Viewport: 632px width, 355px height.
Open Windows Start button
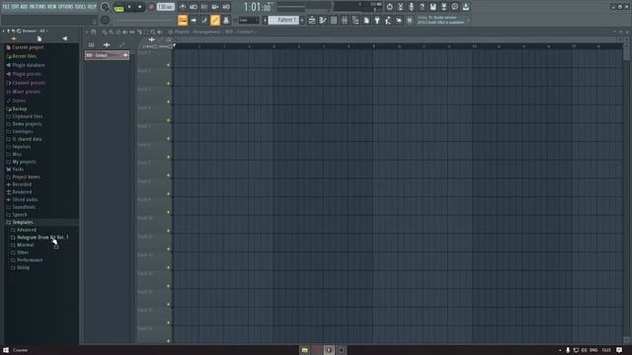coord(6,350)
